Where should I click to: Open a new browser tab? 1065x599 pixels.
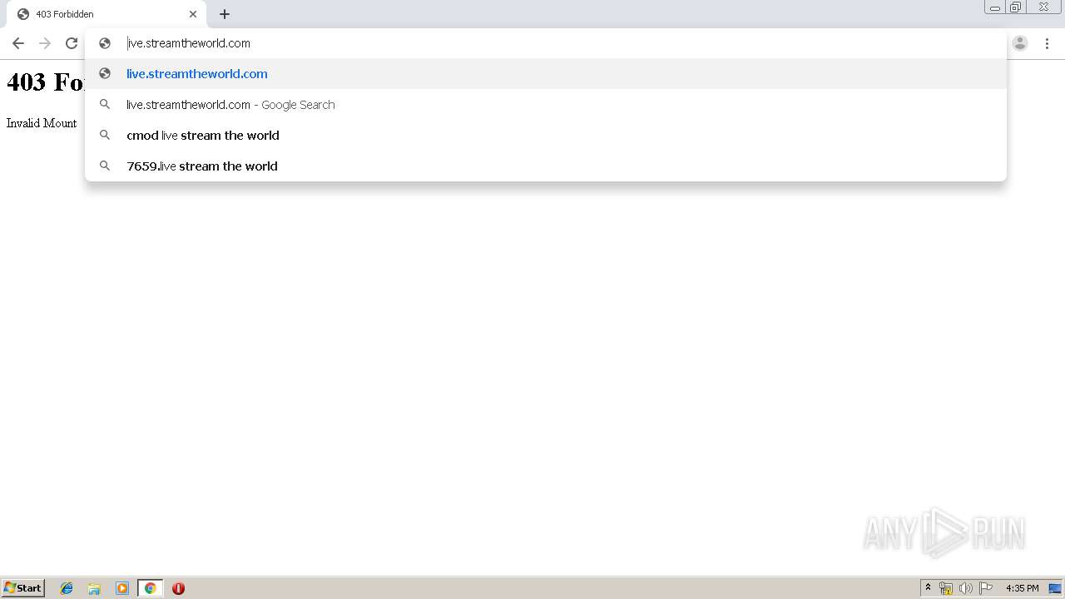click(x=225, y=14)
